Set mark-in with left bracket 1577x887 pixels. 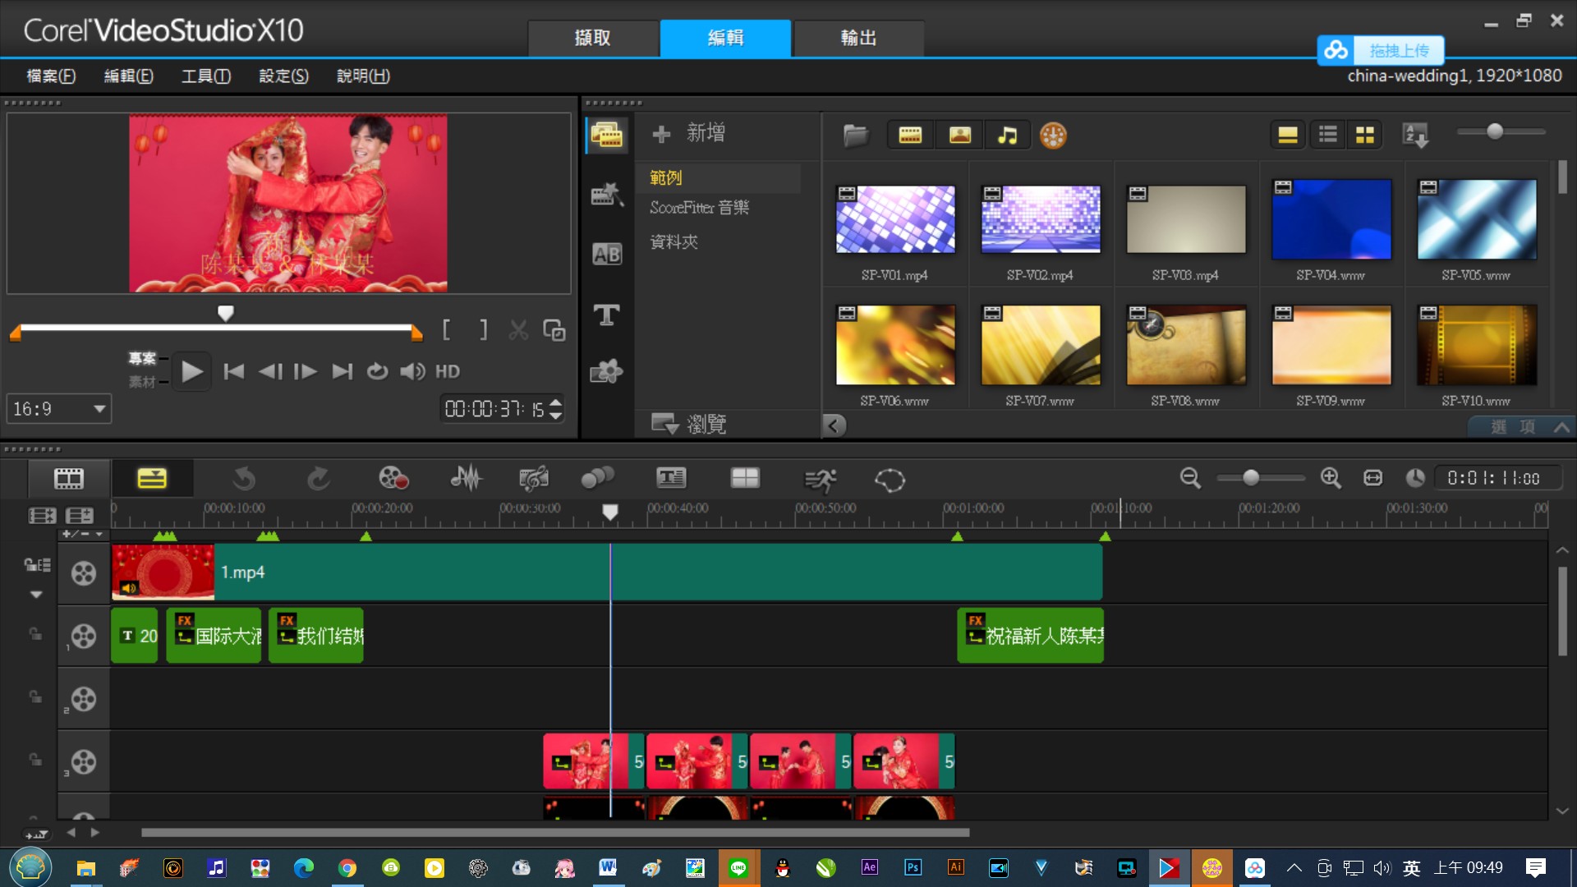[x=446, y=330]
